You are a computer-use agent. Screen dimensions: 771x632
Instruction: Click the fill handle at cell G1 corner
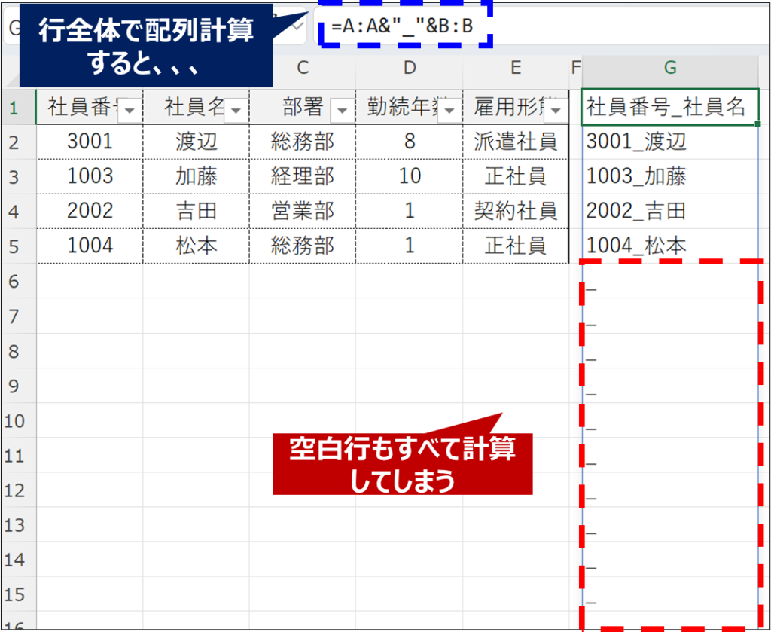pyautogui.click(x=756, y=124)
